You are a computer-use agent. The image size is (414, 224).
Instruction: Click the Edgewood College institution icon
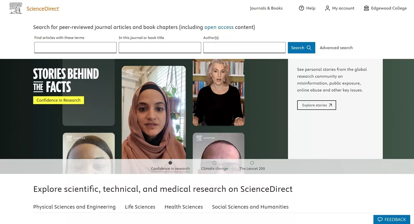point(366,8)
